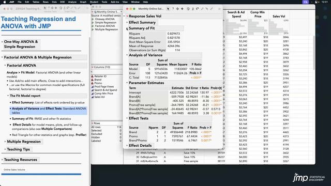Open the Online Sales Volume link in journal
The image size is (331, 186).
(14, 170)
